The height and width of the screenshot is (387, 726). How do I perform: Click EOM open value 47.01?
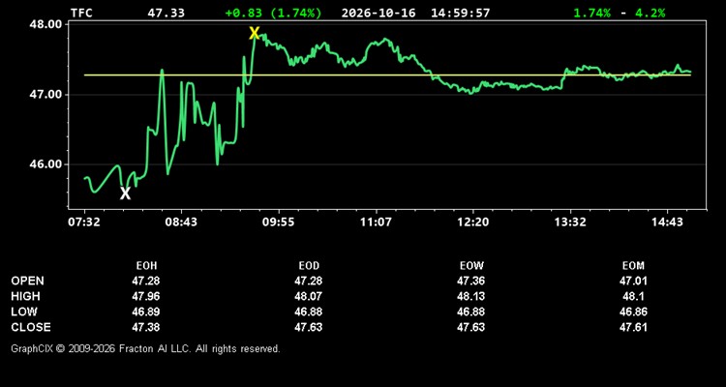(x=633, y=281)
